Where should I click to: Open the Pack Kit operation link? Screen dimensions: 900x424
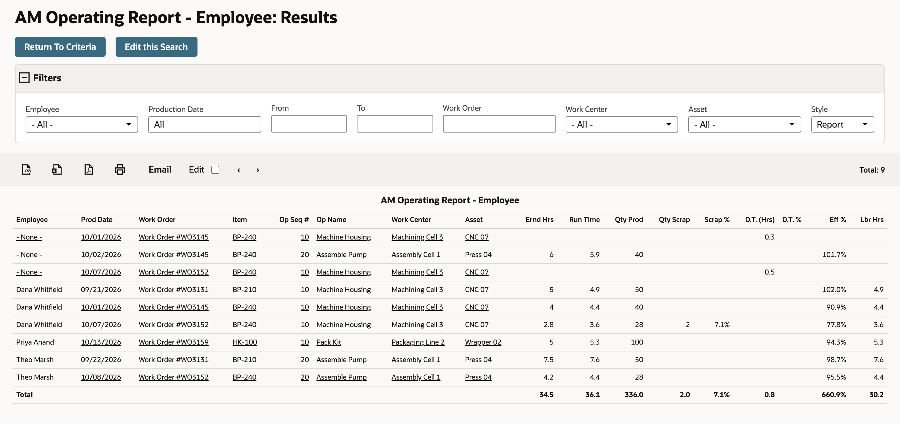tap(328, 342)
